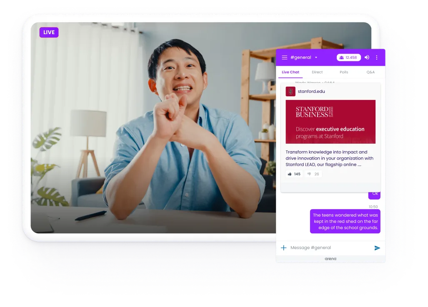The width and height of the screenshot is (428, 307).
Task: Dislike the post with thumbs down 26
Action: click(x=313, y=174)
